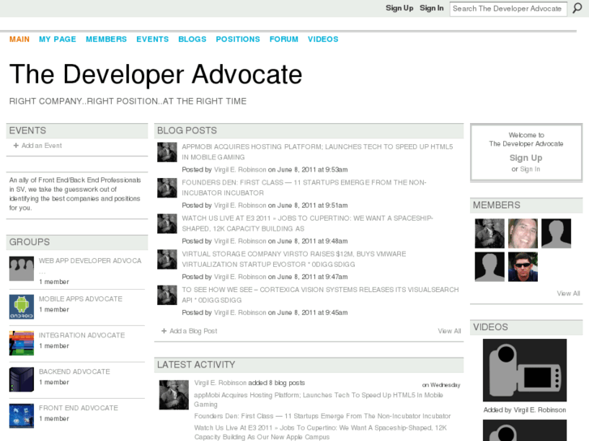Viewport: 589px width, 441px height.
Task: Go to the FORUM tab
Action: tap(284, 40)
